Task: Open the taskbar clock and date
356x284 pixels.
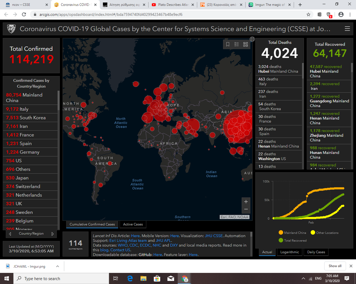Action: click(x=332, y=279)
